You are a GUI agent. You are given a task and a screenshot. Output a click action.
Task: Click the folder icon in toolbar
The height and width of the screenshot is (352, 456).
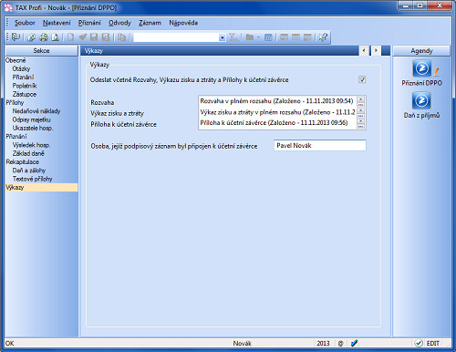click(x=250, y=37)
